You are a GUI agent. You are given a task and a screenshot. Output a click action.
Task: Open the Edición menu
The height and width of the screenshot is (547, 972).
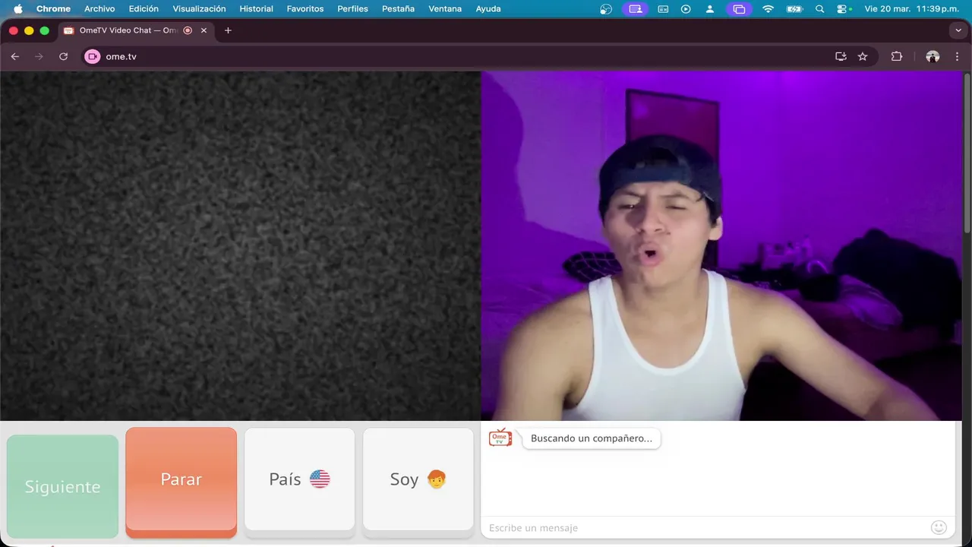(x=144, y=9)
